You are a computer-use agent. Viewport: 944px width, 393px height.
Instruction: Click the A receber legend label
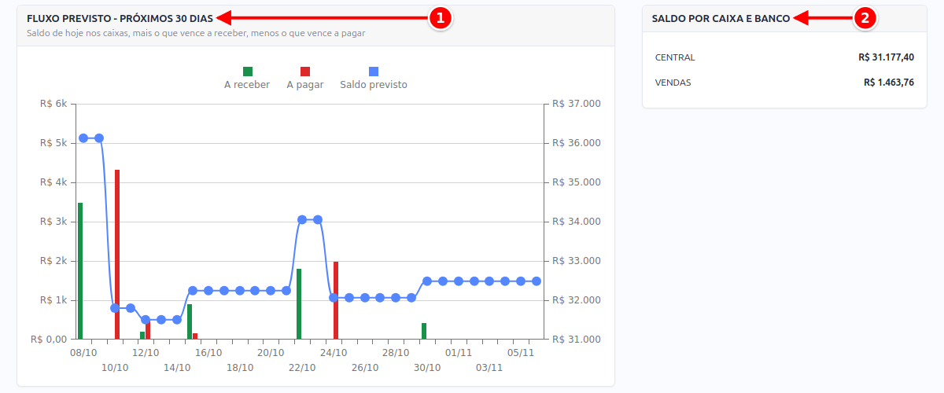tap(247, 85)
